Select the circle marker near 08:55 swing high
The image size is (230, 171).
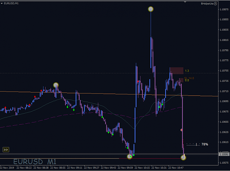coord(56,85)
